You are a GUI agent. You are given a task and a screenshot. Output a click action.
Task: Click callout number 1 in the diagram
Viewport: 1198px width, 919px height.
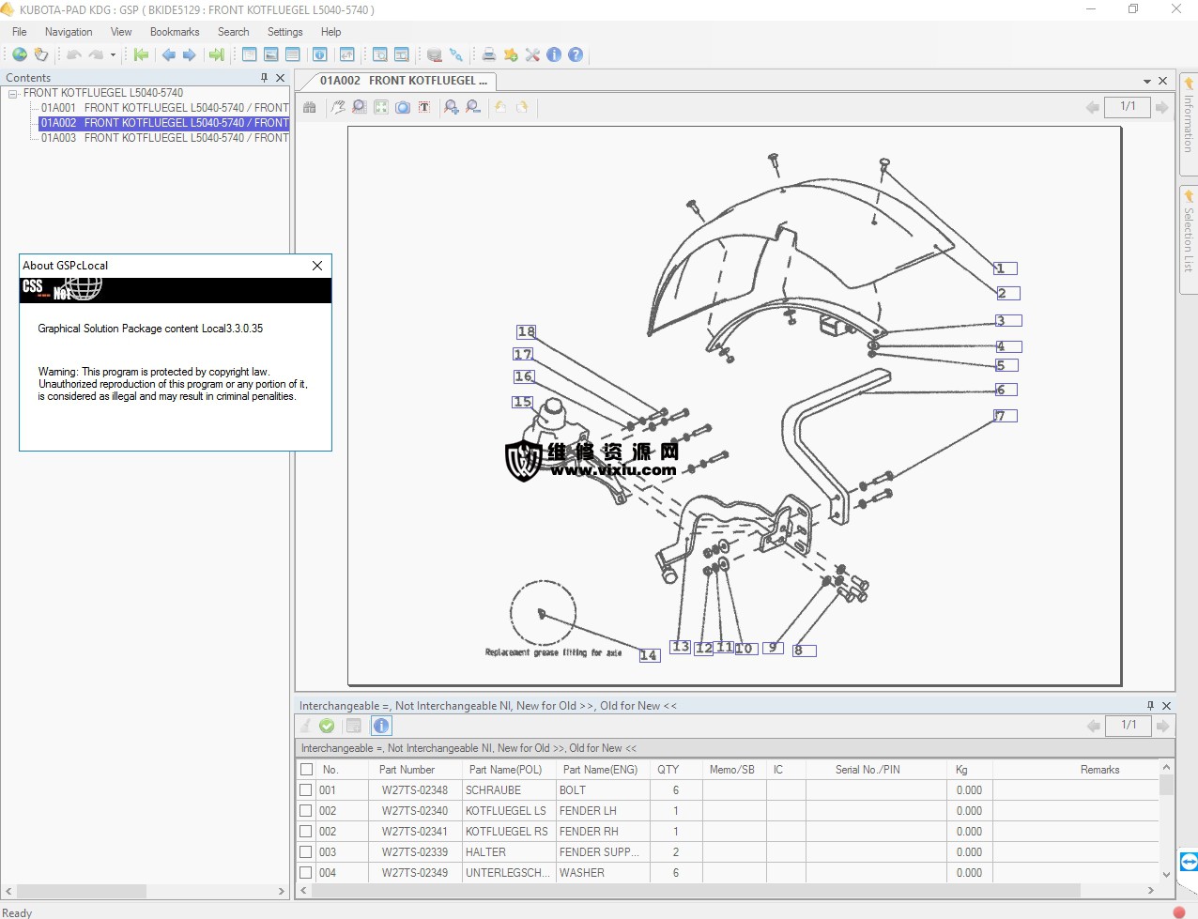tap(1006, 268)
